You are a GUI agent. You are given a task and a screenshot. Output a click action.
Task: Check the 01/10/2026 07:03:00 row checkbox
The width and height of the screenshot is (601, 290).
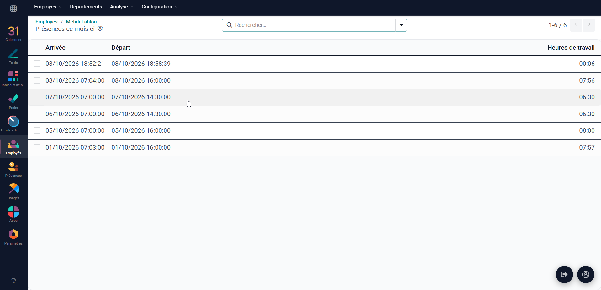pyautogui.click(x=37, y=147)
